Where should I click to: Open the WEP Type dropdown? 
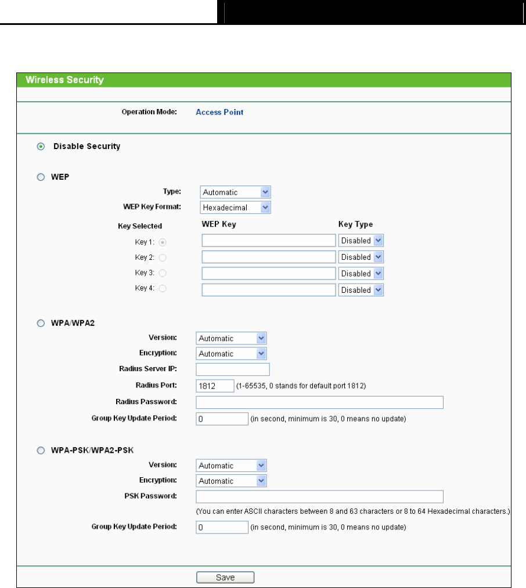coord(235,193)
